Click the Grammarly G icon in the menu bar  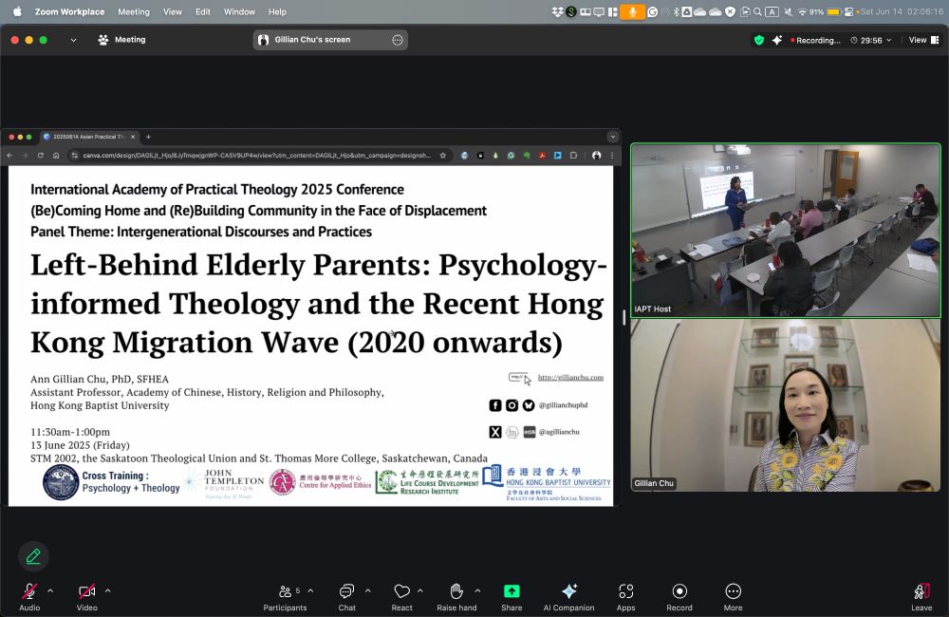pos(653,11)
